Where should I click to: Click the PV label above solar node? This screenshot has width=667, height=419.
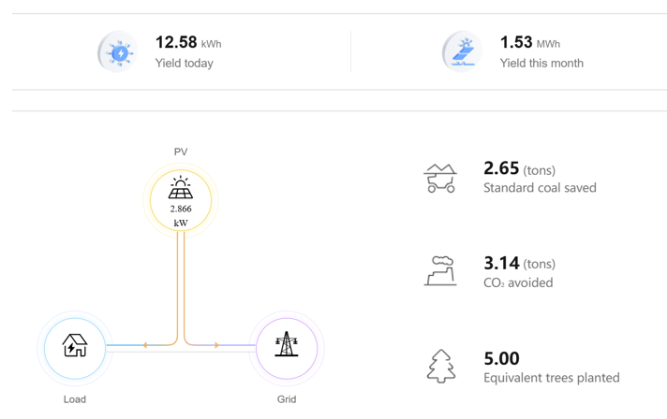click(181, 152)
